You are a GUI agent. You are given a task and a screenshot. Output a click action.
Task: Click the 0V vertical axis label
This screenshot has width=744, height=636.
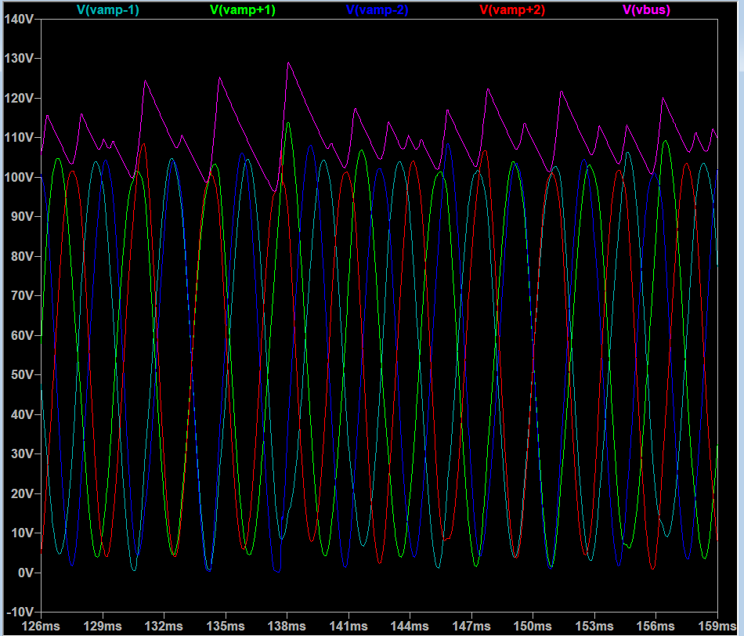tap(24, 573)
